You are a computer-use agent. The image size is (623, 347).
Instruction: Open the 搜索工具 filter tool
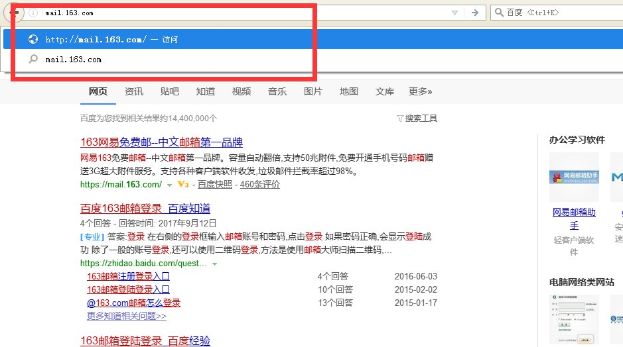pos(417,118)
